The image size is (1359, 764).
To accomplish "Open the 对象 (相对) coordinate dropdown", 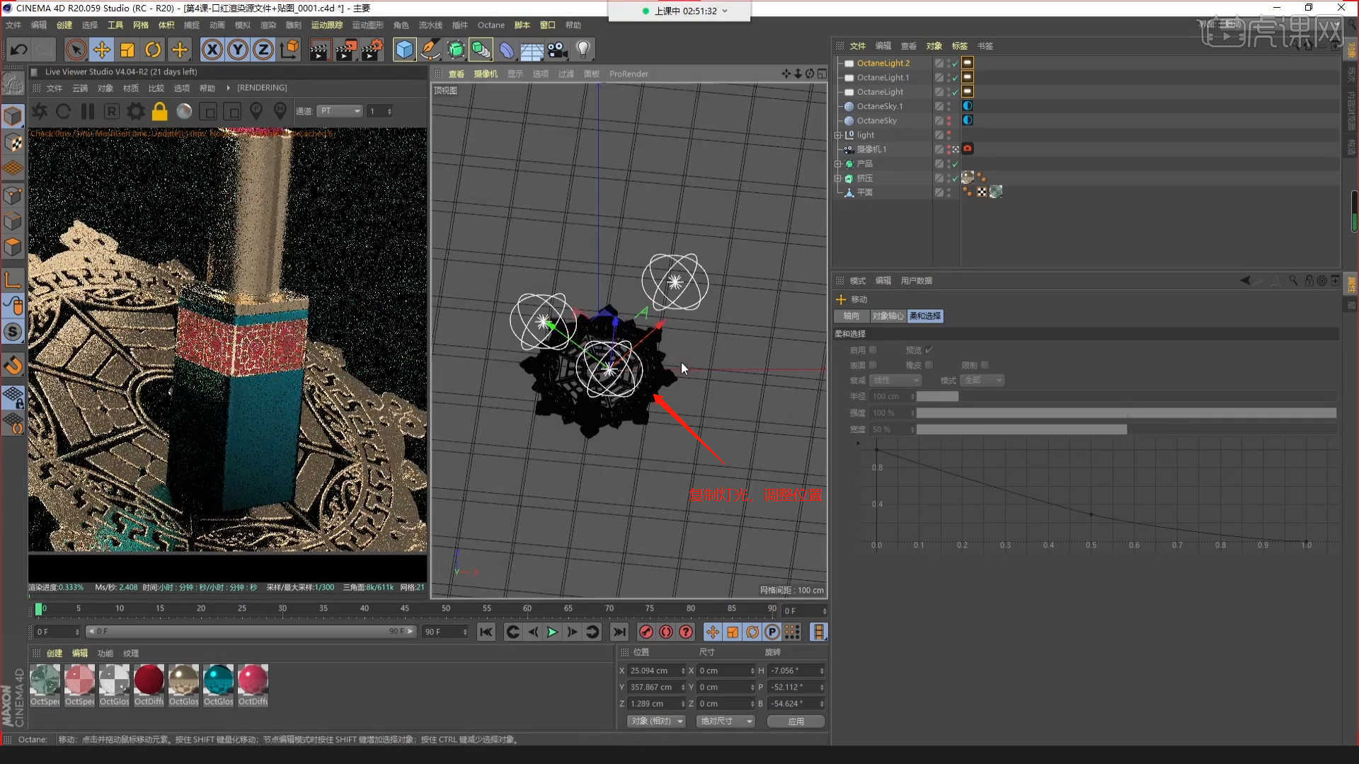I will click(x=656, y=722).
